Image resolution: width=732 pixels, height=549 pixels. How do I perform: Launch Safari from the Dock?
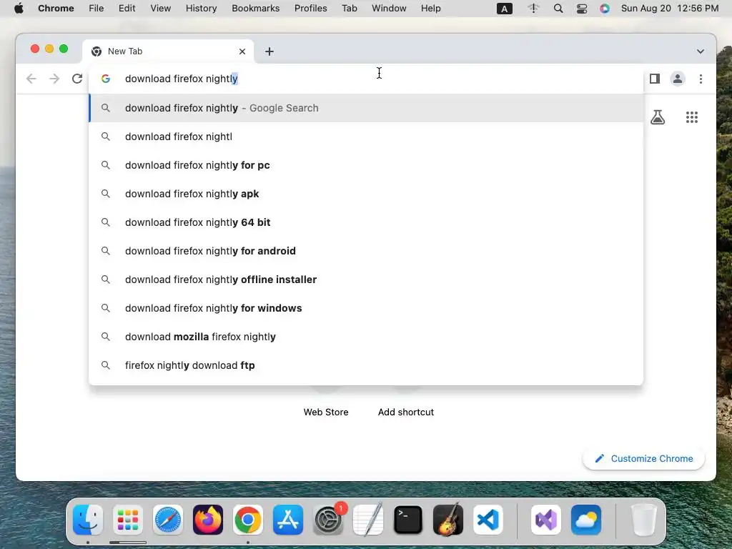[x=168, y=520]
